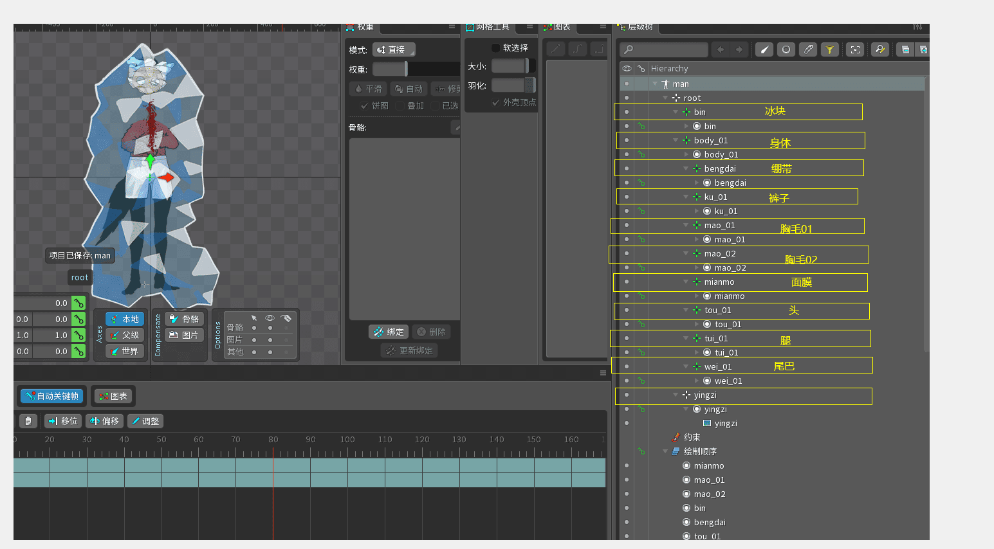Open the 模式 直接 dropdown

tap(394, 50)
